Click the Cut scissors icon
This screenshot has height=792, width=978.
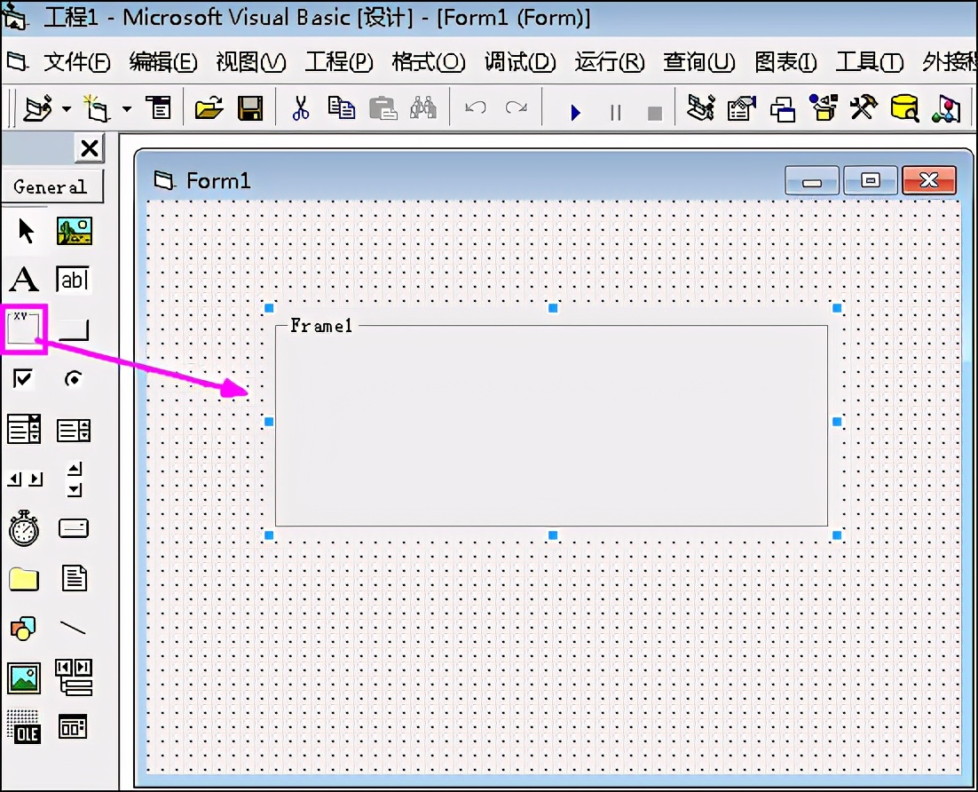301,108
